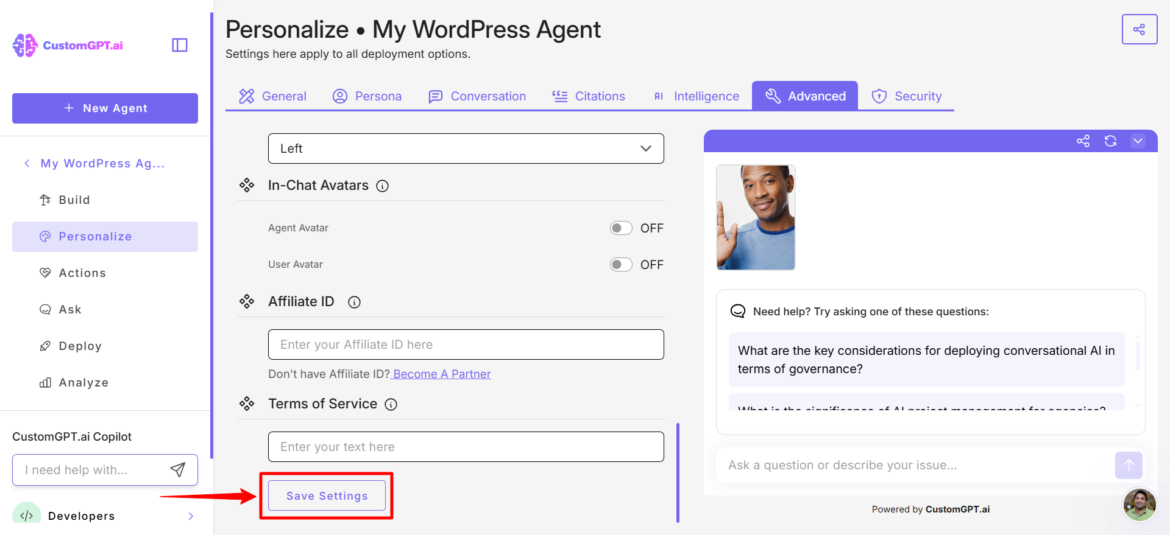Select Personalize in the sidebar

(x=105, y=237)
